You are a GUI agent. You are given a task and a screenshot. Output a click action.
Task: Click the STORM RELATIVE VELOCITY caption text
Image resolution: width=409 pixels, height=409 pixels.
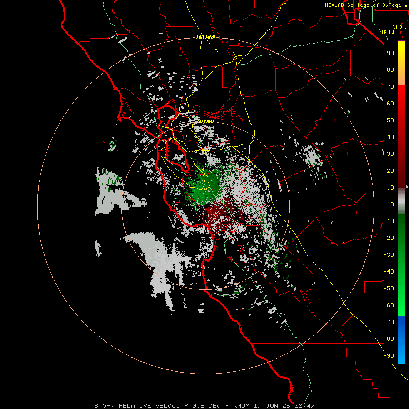point(142,406)
